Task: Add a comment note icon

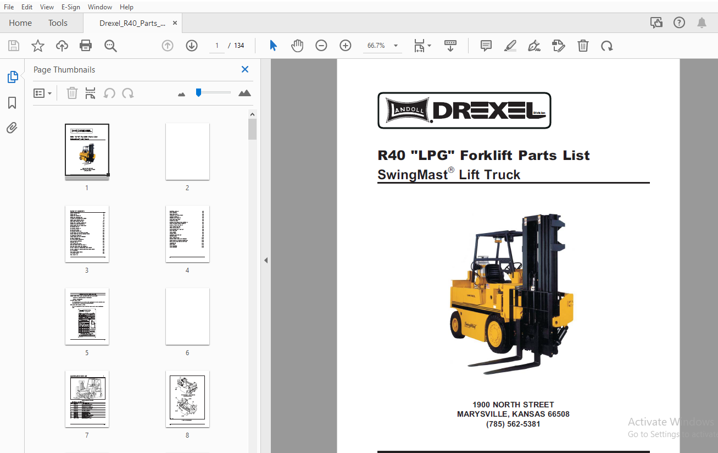Action: click(x=486, y=46)
